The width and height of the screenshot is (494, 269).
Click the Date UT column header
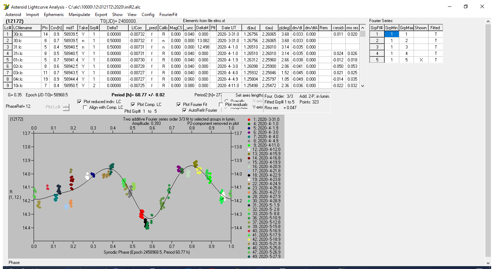click(x=229, y=27)
